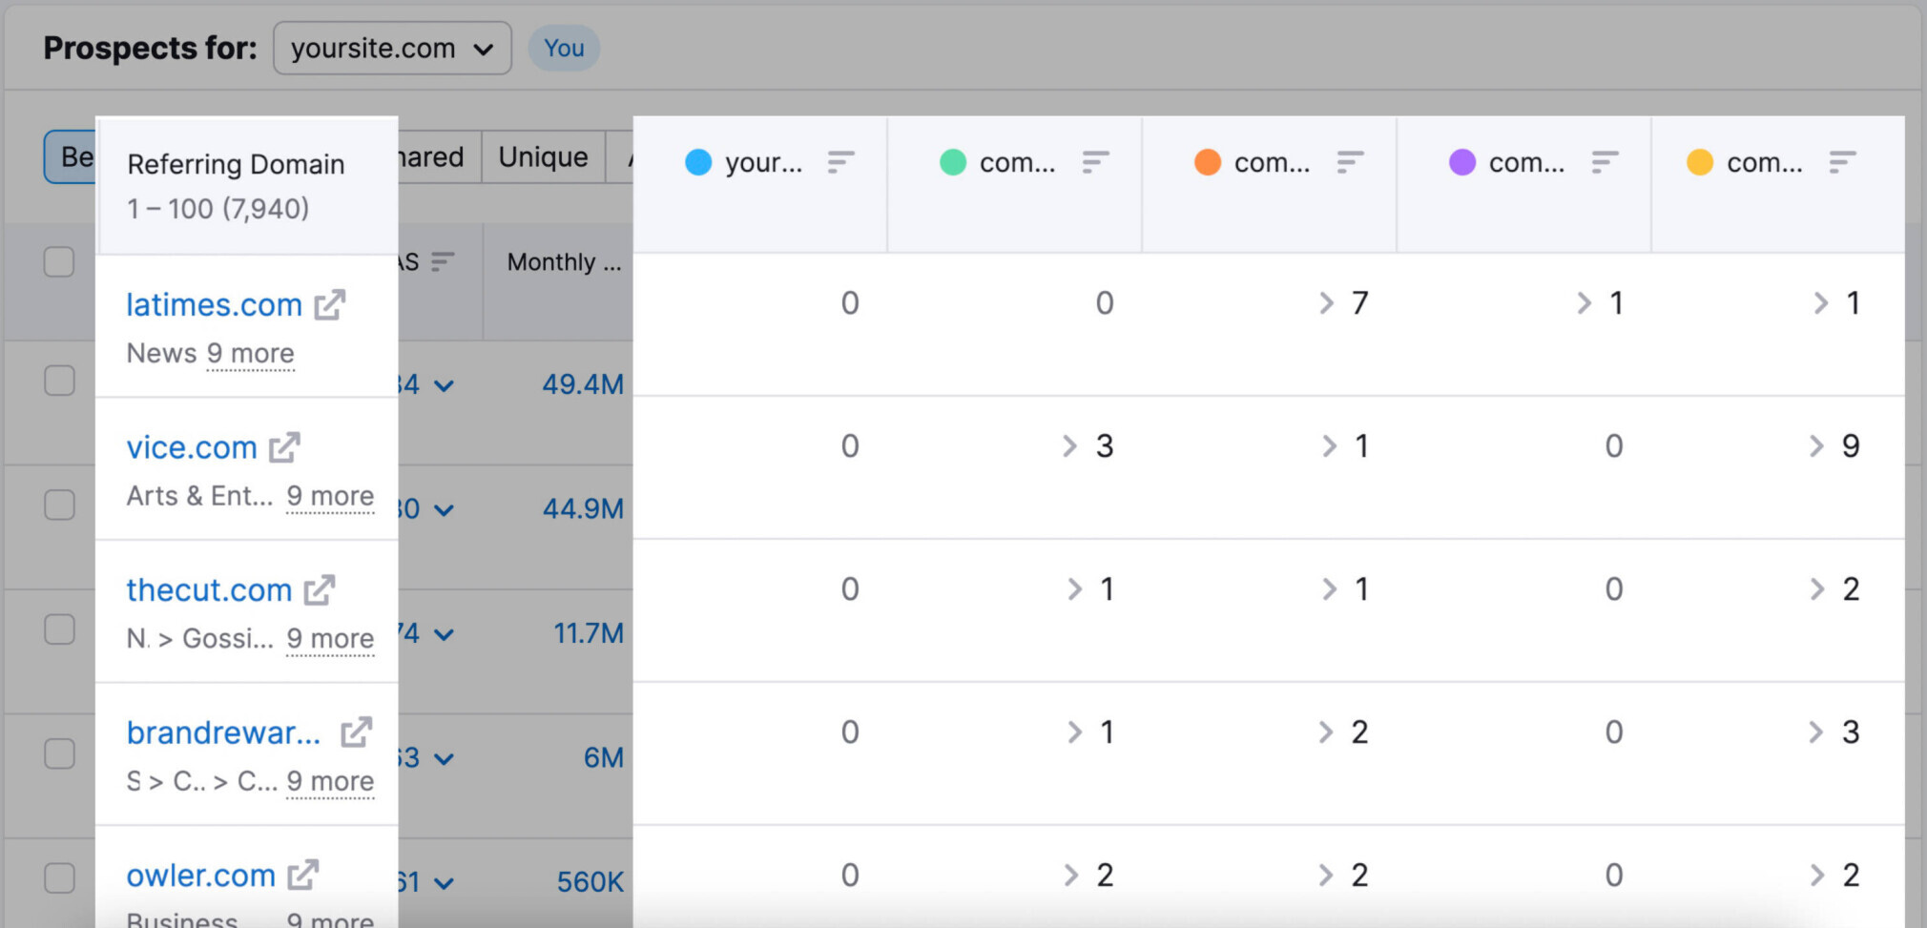Check the row with 49.4M monthly visits
Image resolution: width=1927 pixels, height=928 pixels.
coord(59,381)
